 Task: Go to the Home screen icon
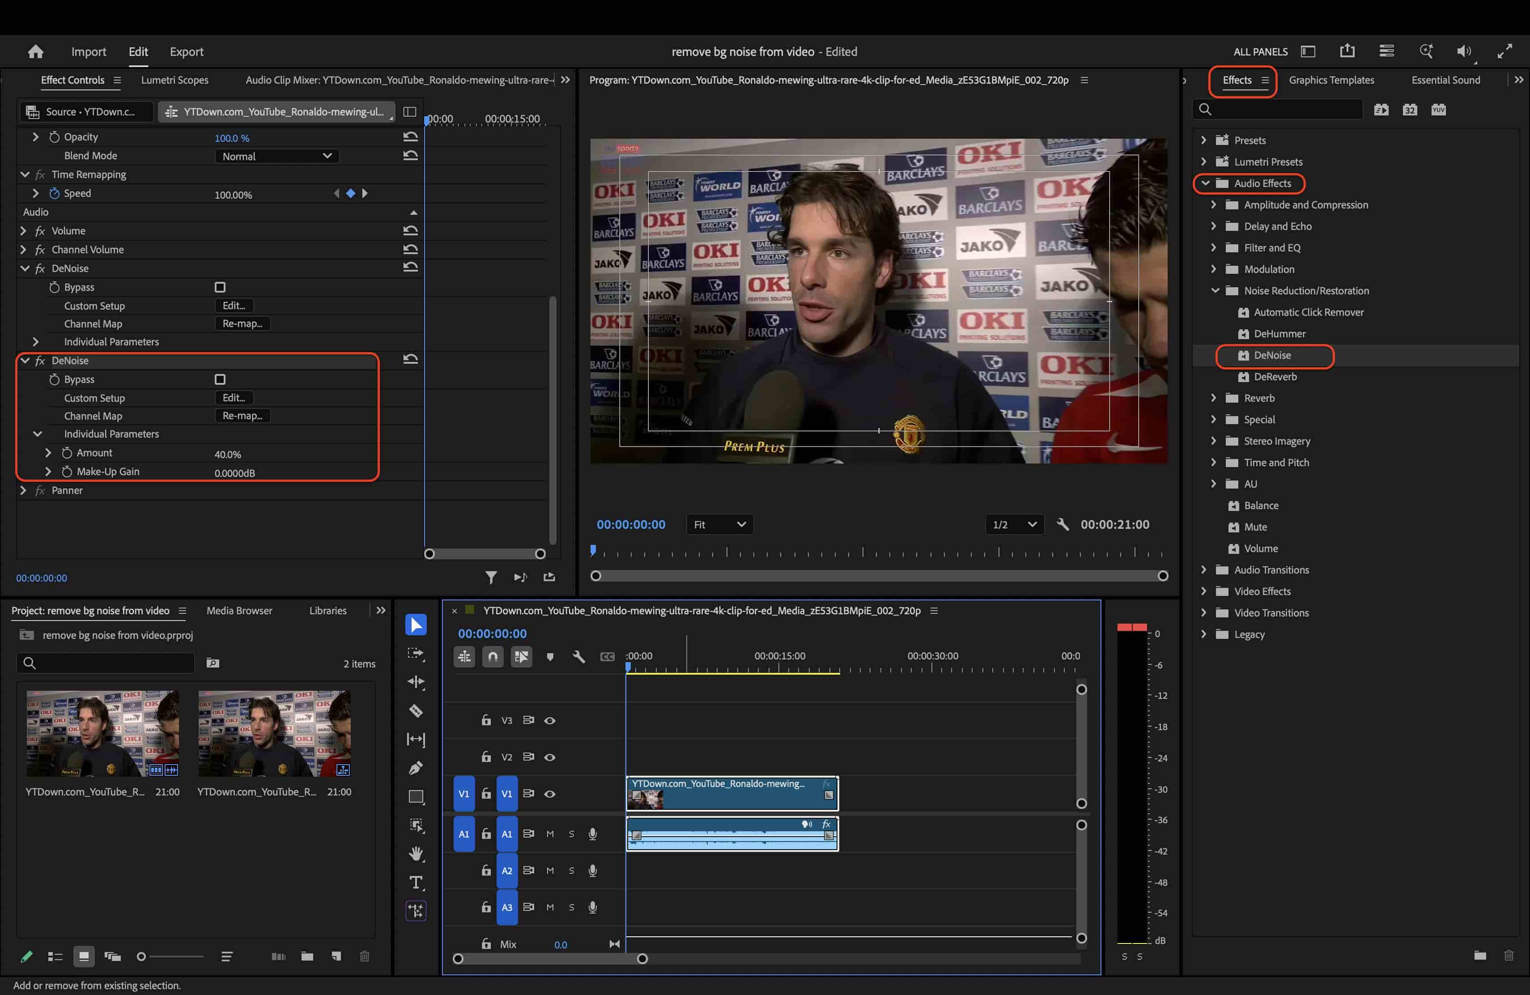(35, 51)
